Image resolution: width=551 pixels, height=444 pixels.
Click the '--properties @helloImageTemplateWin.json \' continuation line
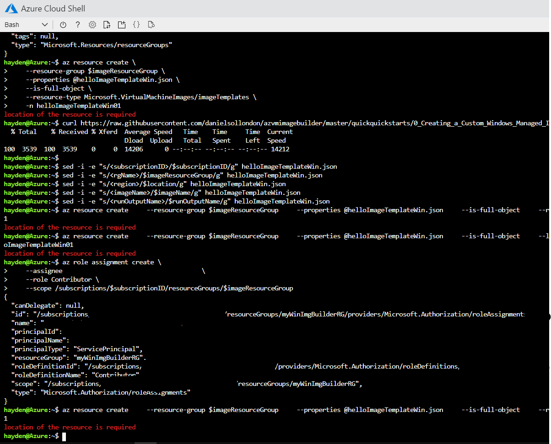pos(103,80)
